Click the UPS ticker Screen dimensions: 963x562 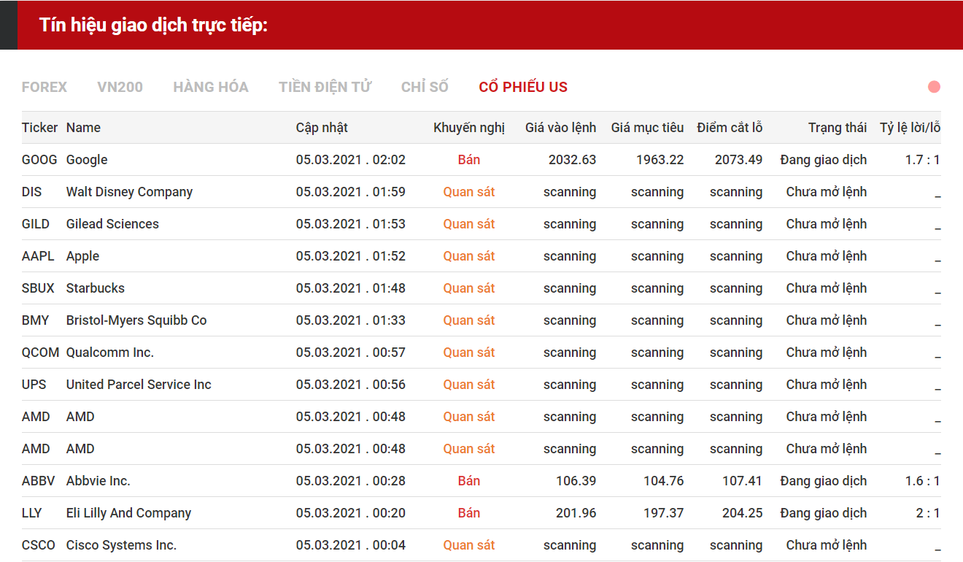(x=34, y=385)
